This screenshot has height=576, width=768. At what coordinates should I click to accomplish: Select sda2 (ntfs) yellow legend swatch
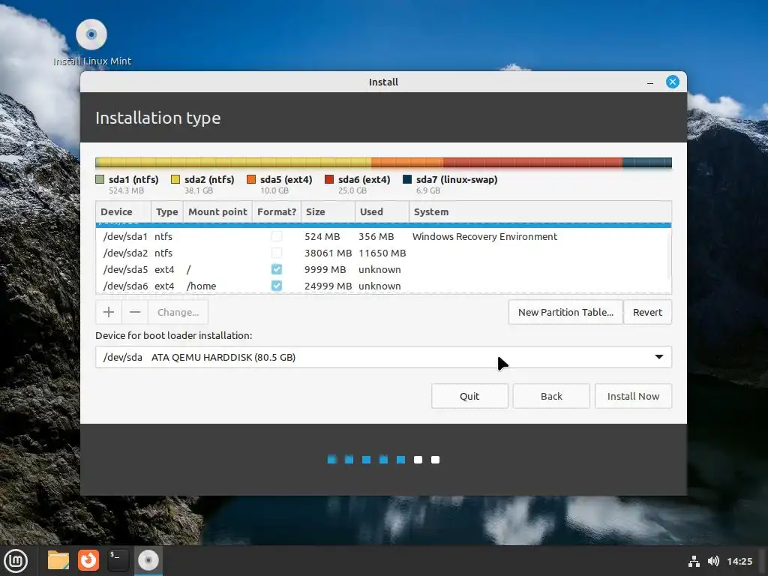coord(175,179)
